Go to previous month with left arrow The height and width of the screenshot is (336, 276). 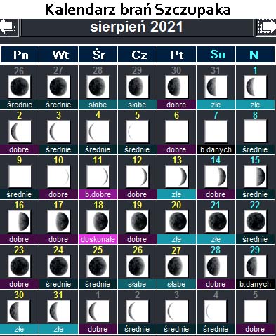coord(9,27)
